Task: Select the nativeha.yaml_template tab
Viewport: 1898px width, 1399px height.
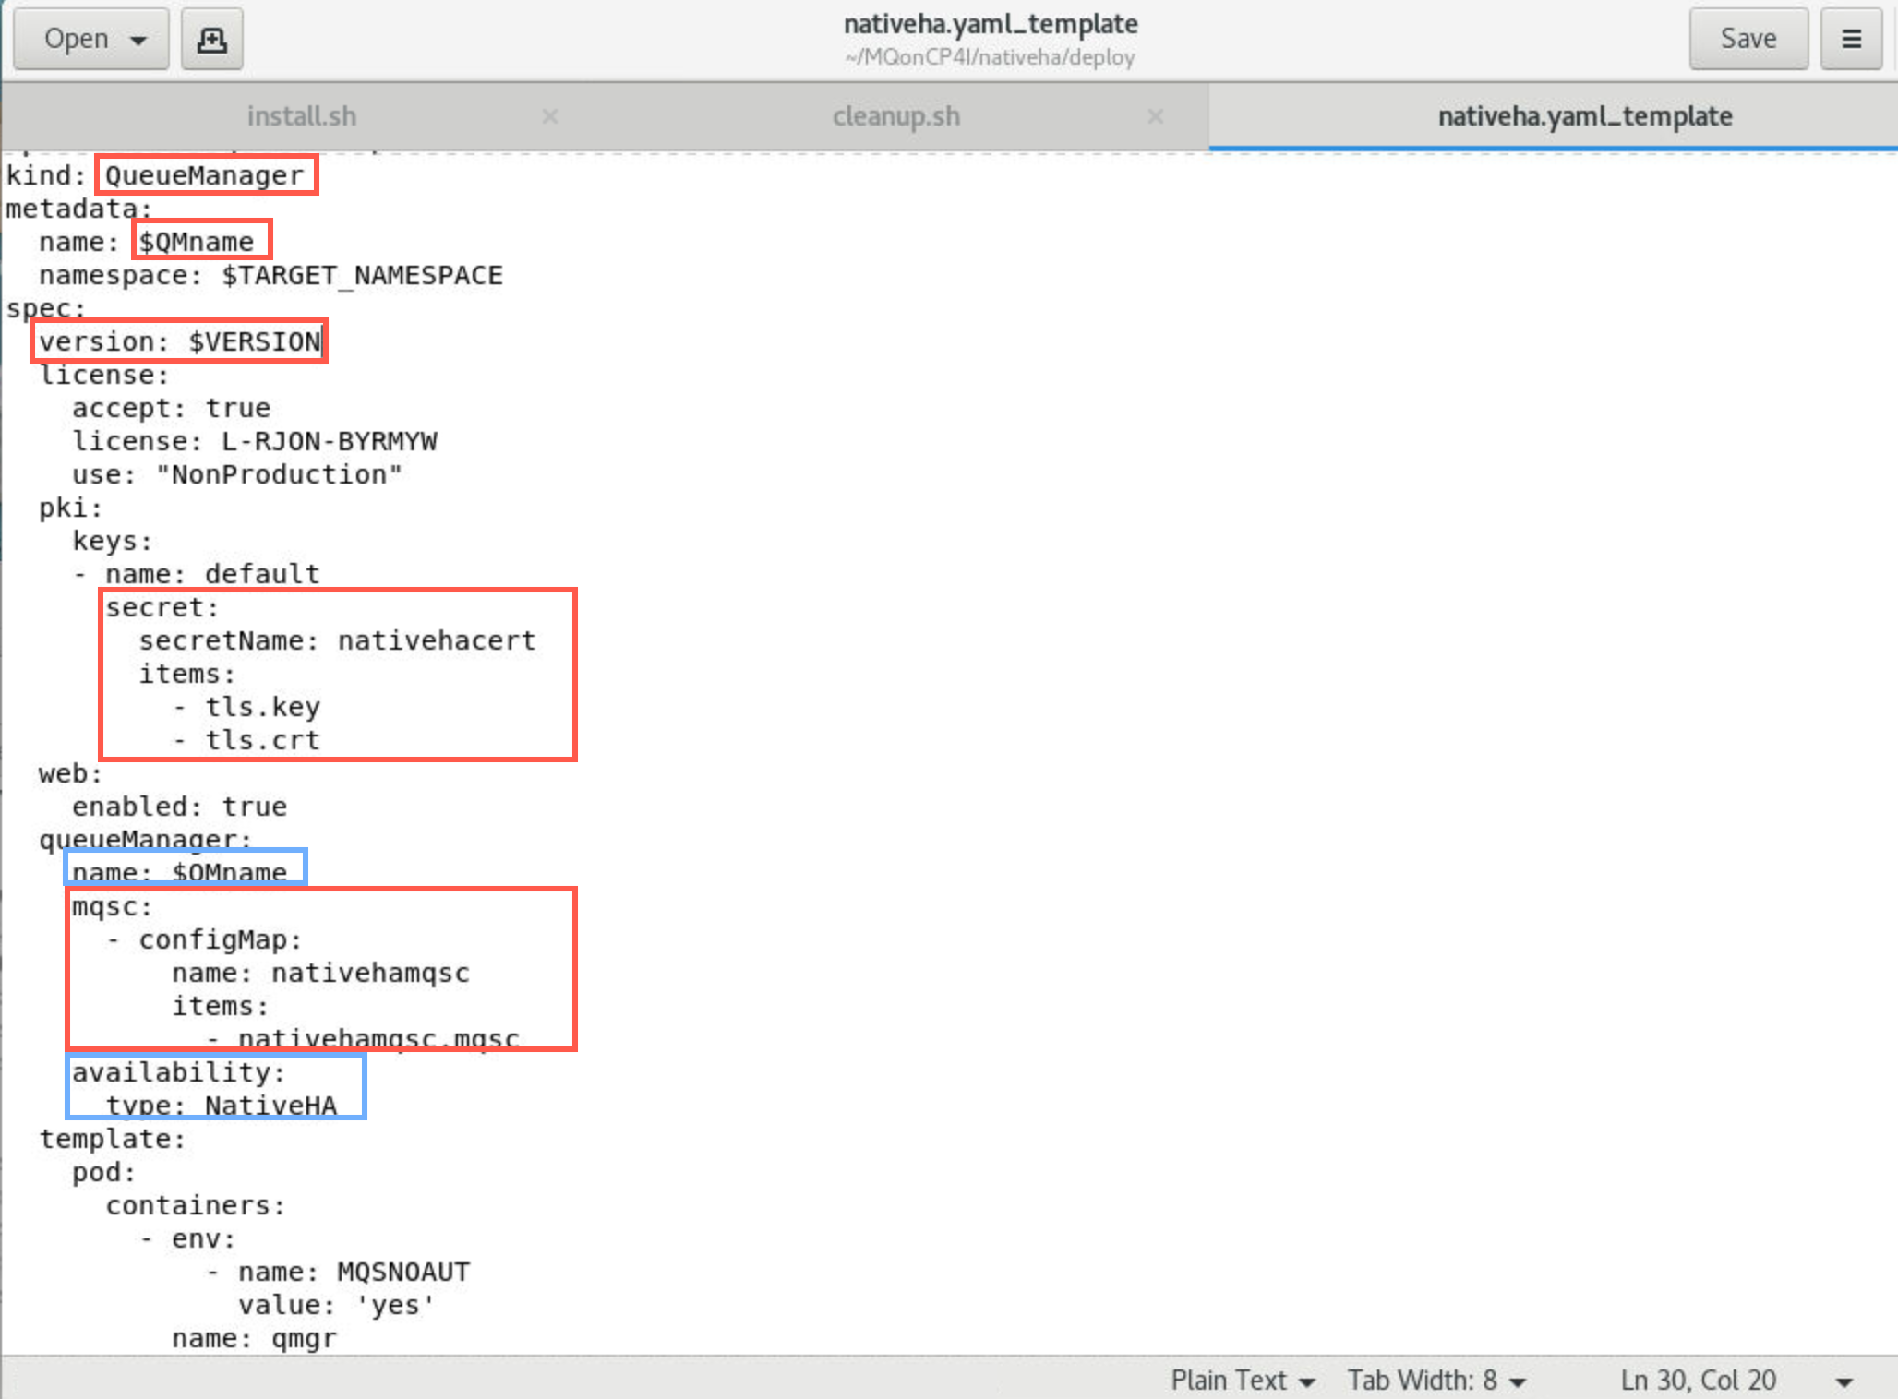Action: (1585, 116)
